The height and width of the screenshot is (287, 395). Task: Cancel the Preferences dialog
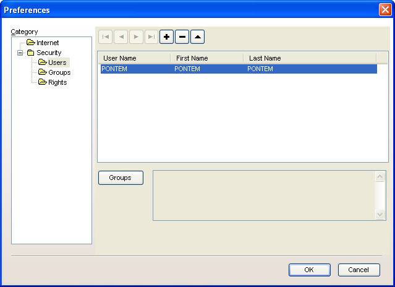[x=359, y=270]
